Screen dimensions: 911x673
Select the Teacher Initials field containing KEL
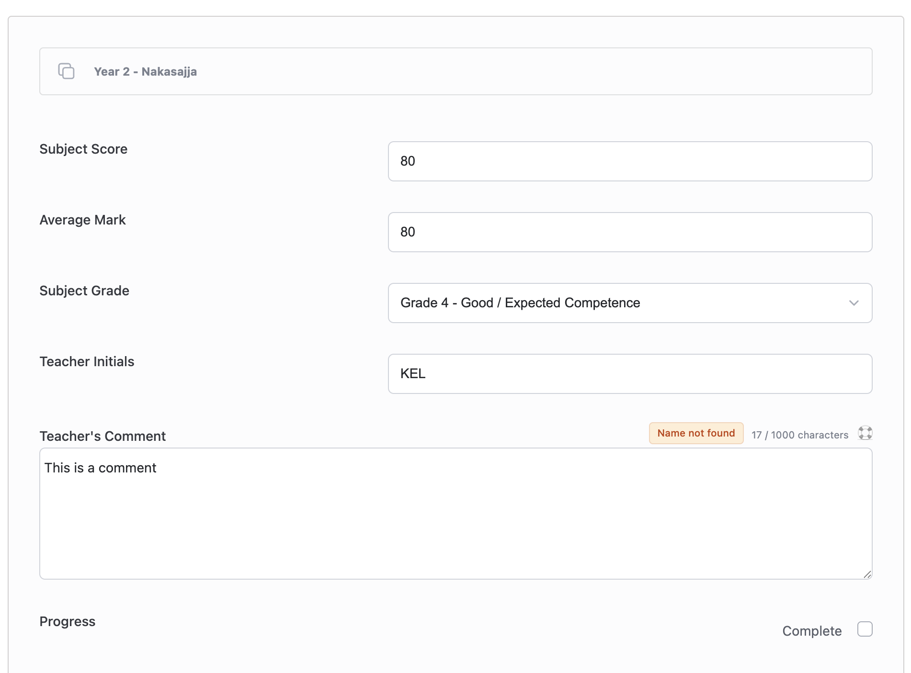tap(629, 374)
